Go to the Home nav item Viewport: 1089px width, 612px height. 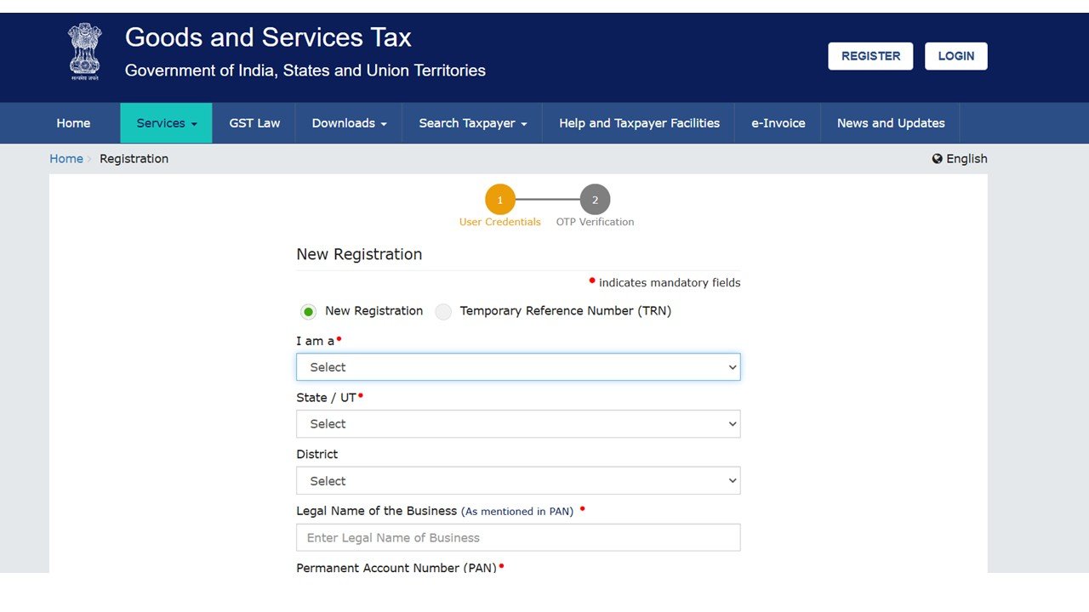point(73,123)
